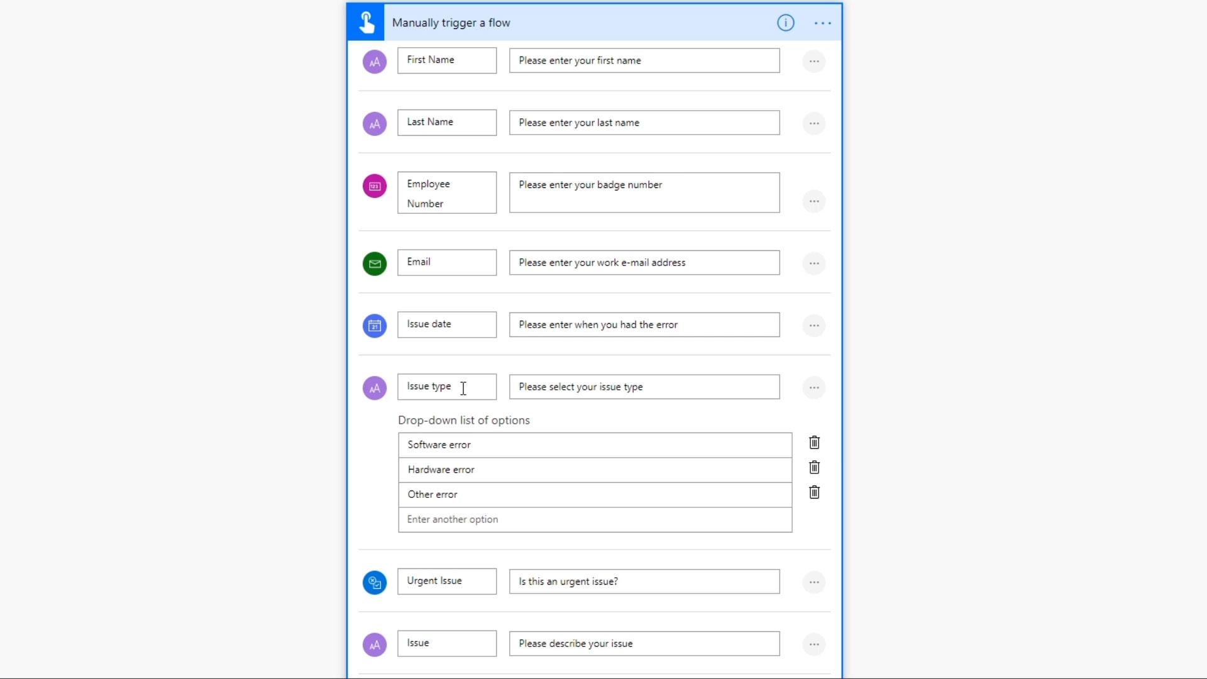
Task: Click the Please describe your issue field
Action: click(x=644, y=644)
